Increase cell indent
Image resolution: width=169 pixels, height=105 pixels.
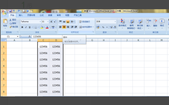tap(76, 27)
